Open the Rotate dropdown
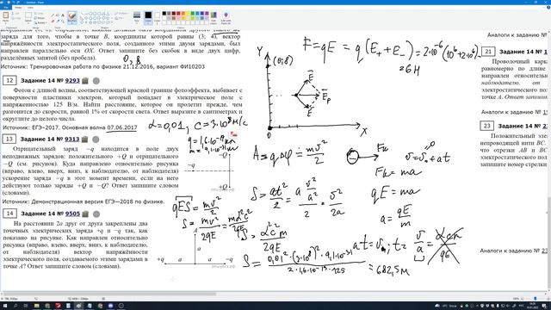 click(40, 22)
